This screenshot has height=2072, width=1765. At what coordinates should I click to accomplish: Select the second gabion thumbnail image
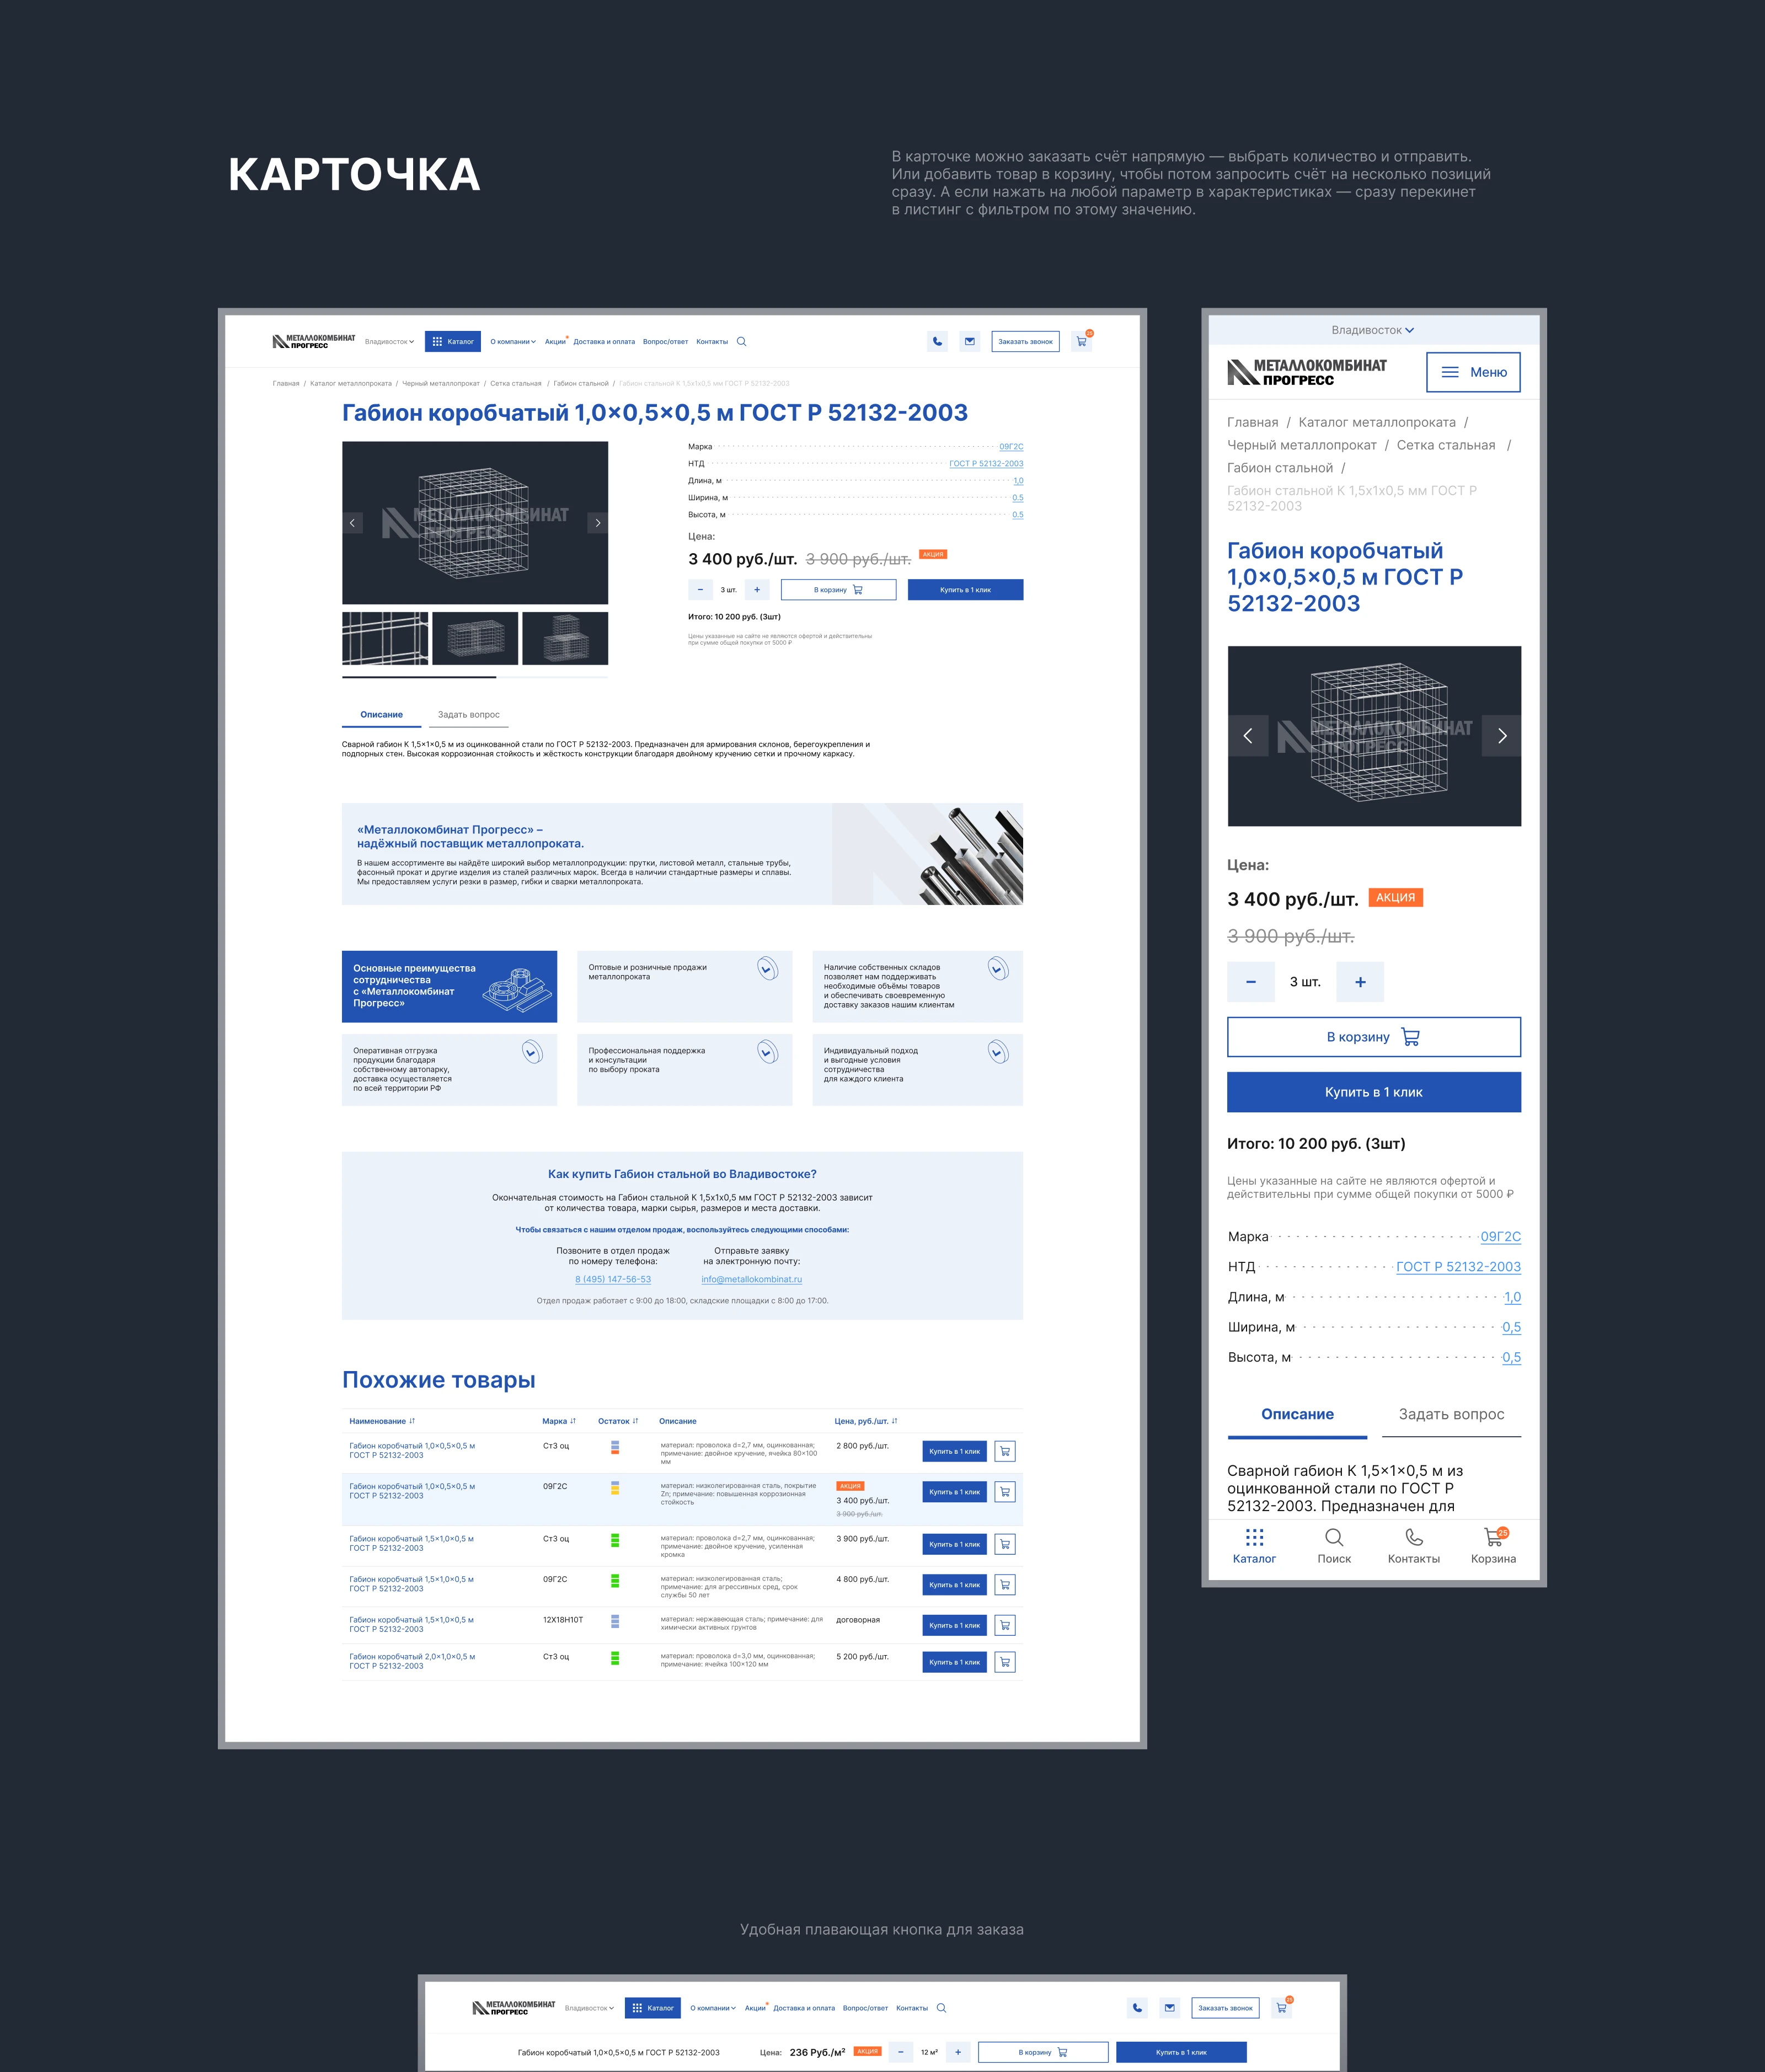(475, 638)
